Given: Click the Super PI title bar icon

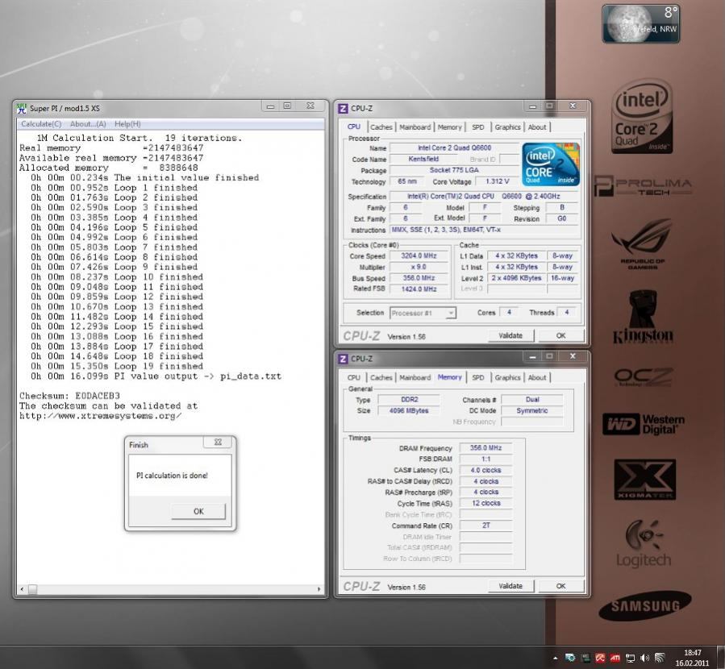Looking at the screenshot, I should 23,108.
